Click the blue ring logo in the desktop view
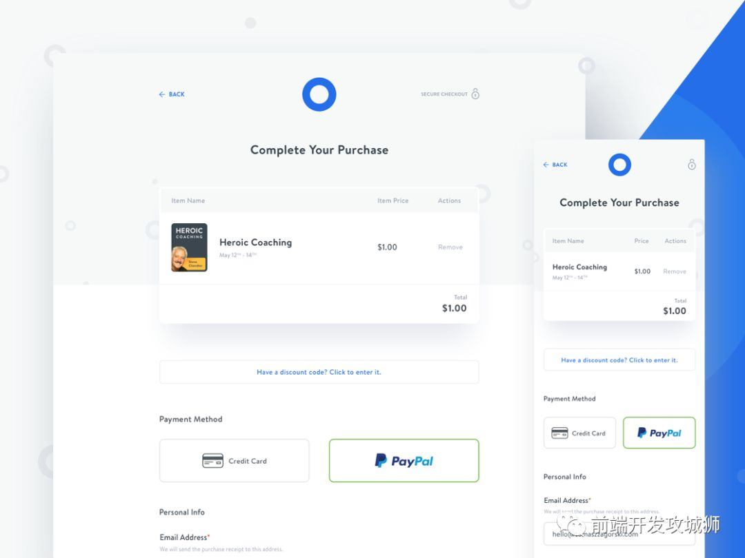 pos(319,94)
